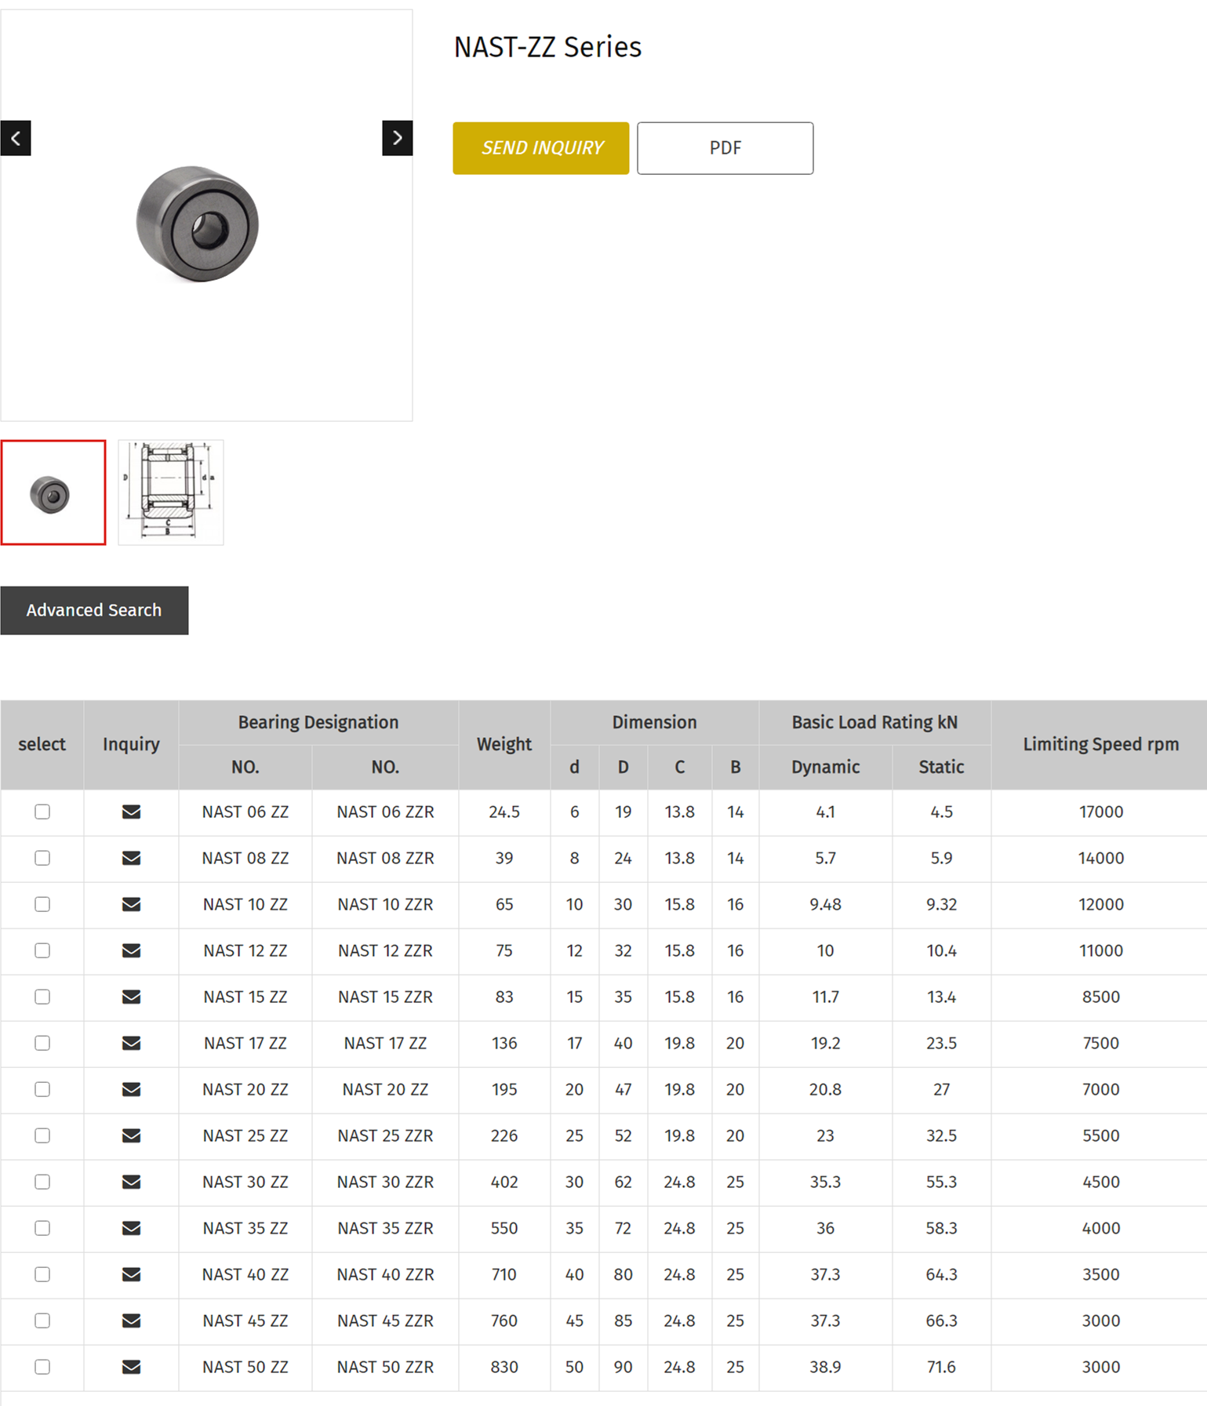The height and width of the screenshot is (1406, 1207).
Task: Select the NAST 08 ZZ row checkbox
Action: (42, 858)
